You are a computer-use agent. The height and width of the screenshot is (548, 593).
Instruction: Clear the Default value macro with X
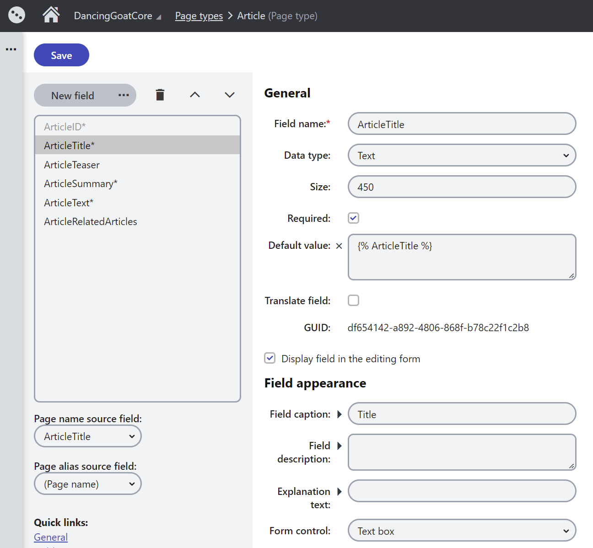339,246
